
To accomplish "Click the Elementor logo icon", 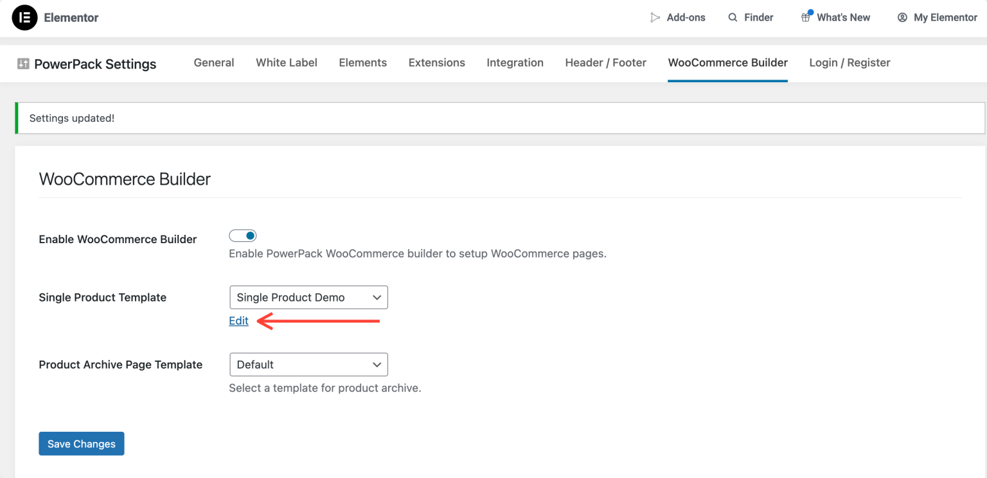I will tap(24, 17).
